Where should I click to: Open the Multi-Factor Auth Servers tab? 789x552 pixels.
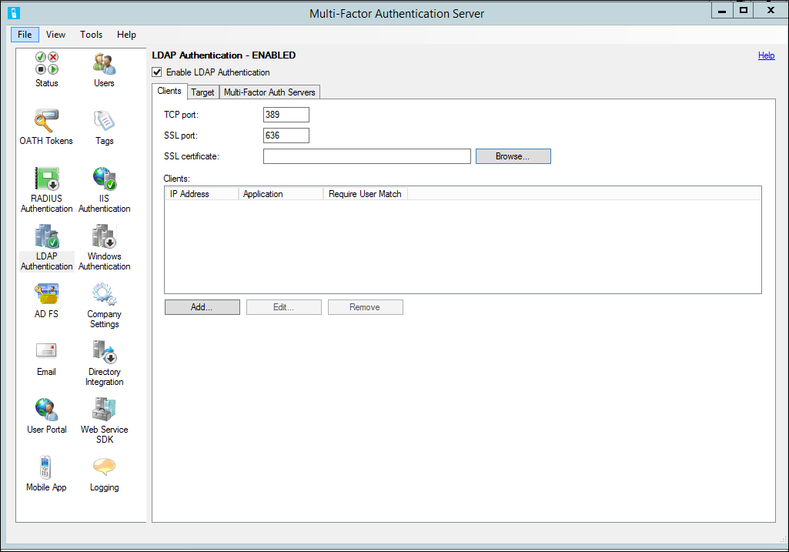coord(269,92)
